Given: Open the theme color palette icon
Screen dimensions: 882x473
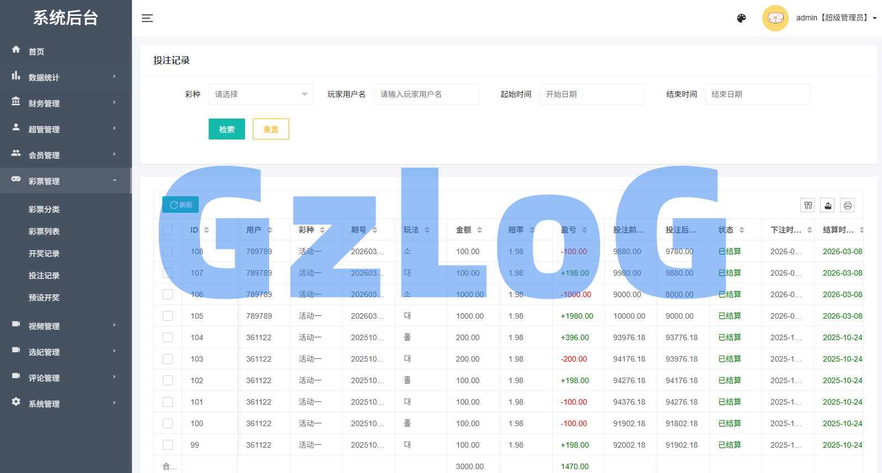Looking at the screenshot, I should point(741,18).
